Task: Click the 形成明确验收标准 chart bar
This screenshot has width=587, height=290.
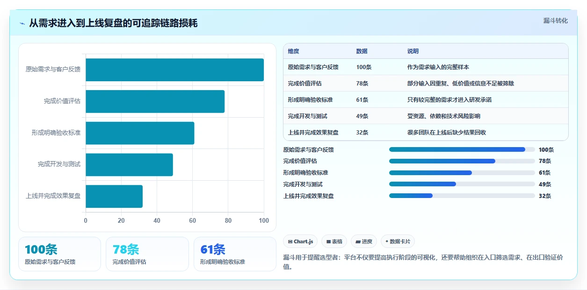Action: pyautogui.click(x=140, y=133)
